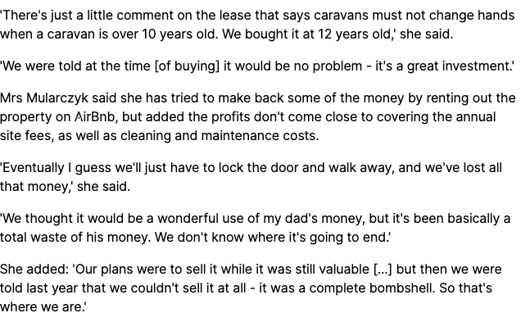Click the paragraph about the caravan lease comment
Image resolution: width=521 pixels, height=322 pixels.
point(257,25)
